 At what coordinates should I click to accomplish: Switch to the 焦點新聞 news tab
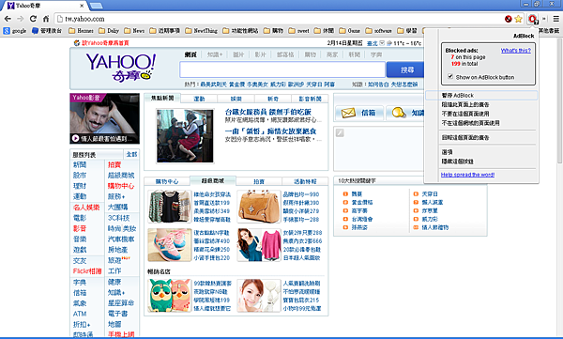[x=162, y=98]
